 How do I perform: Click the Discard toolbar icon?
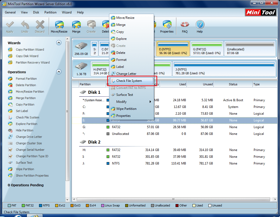point(40,26)
